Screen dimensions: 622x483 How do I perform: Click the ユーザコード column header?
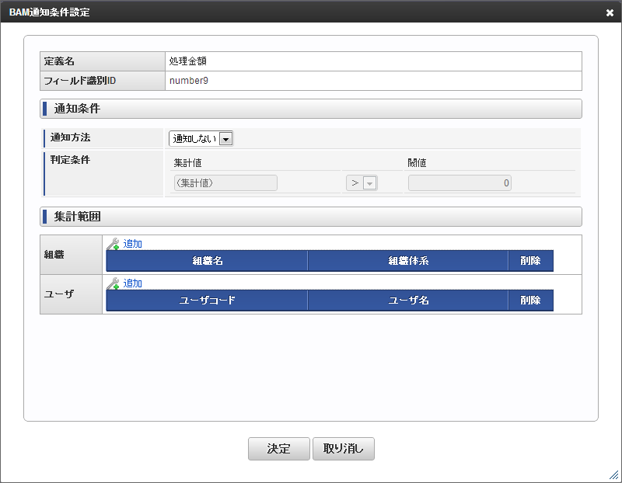point(207,301)
